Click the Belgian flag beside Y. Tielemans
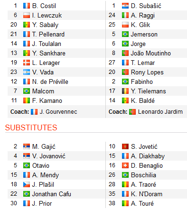This screenshot has width=187, height=209. [x=125, y=91]
